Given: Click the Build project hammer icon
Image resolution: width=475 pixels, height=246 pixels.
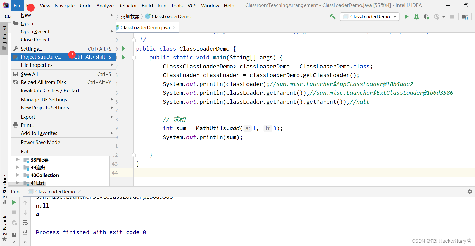Looking at the screenshot, I should [332, 17].
